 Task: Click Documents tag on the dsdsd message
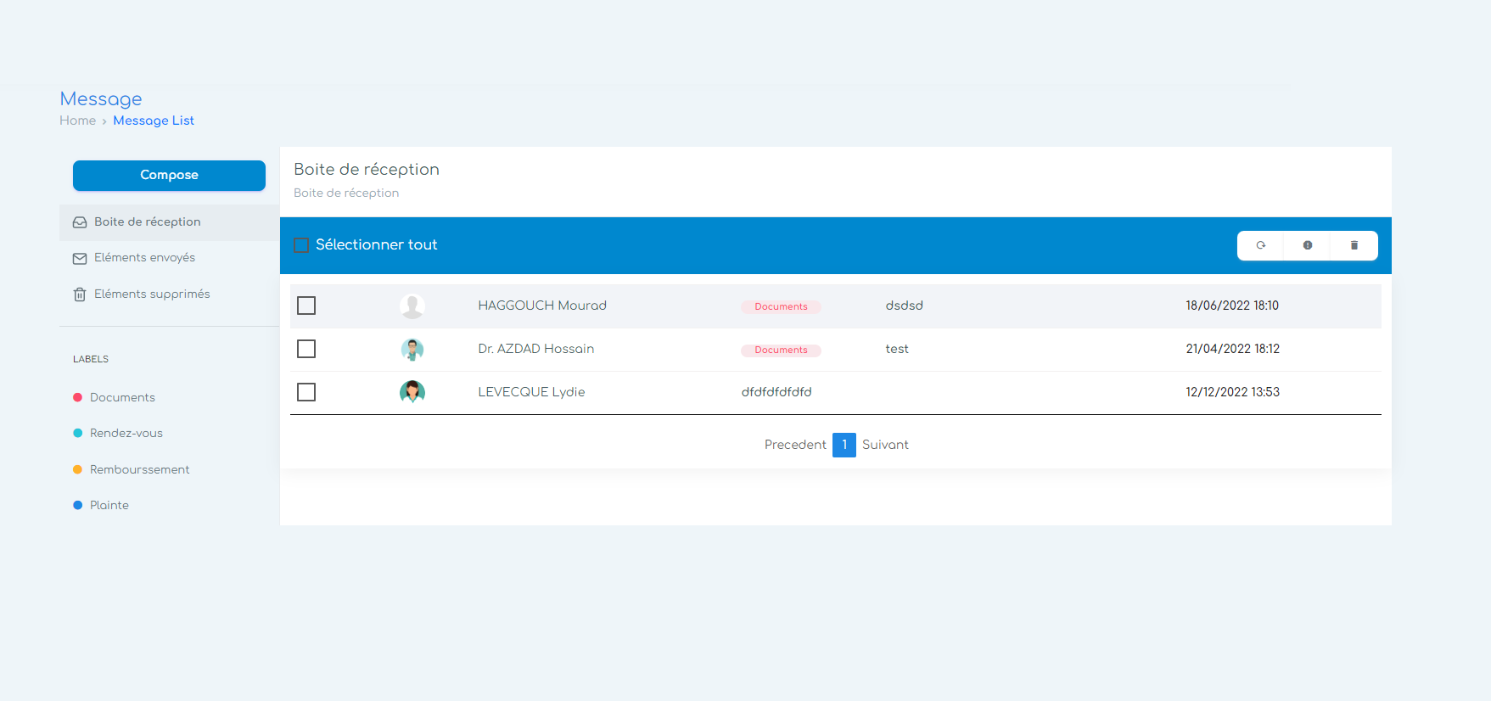click(x=781, y=307)
